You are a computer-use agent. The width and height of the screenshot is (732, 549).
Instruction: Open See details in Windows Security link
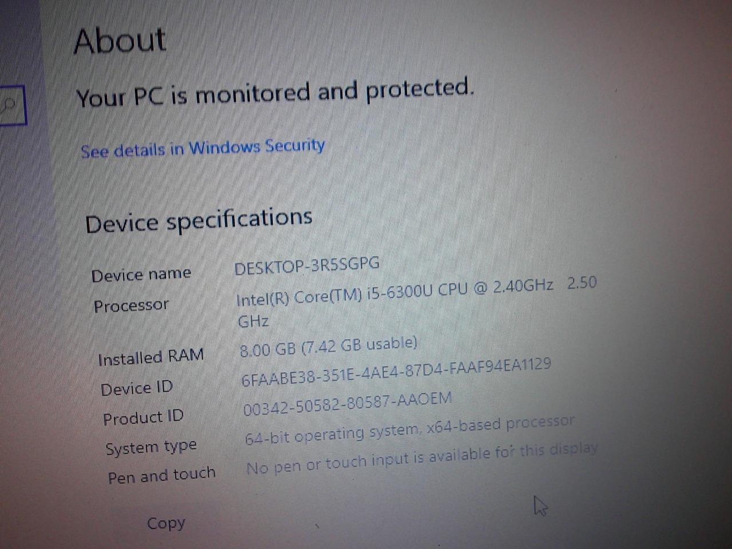(203, 149)
